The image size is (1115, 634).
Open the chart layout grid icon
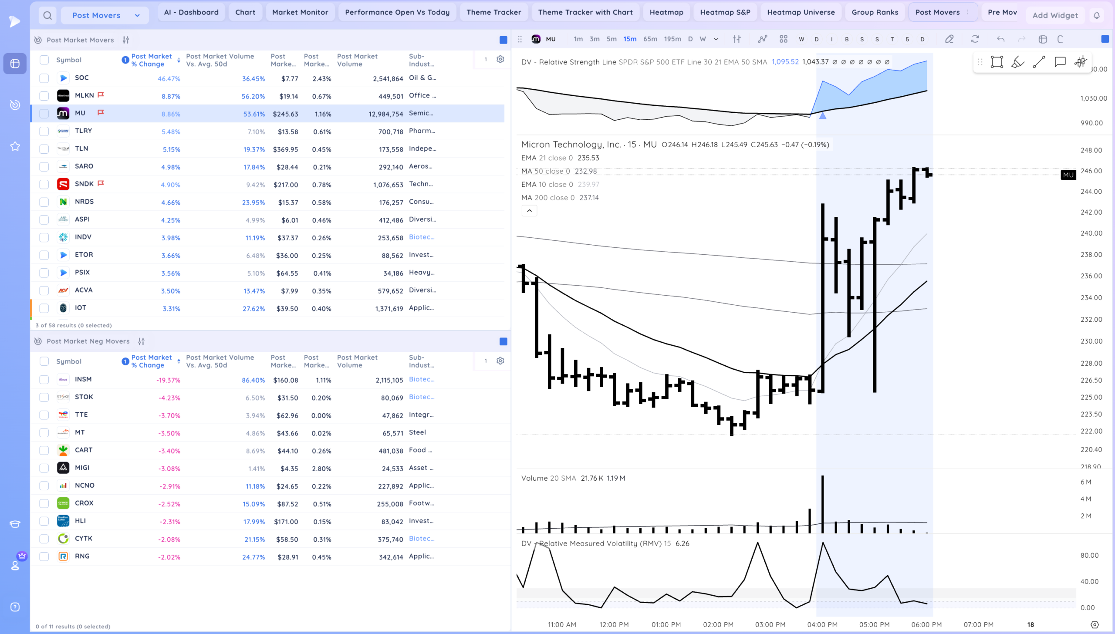click(783, 39)
